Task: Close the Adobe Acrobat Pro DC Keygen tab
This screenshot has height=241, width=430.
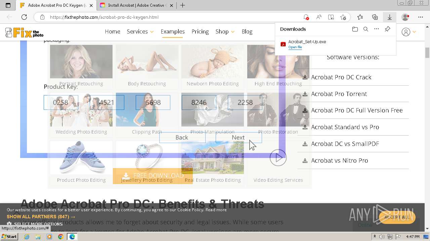Action: (x=91, y=5)
